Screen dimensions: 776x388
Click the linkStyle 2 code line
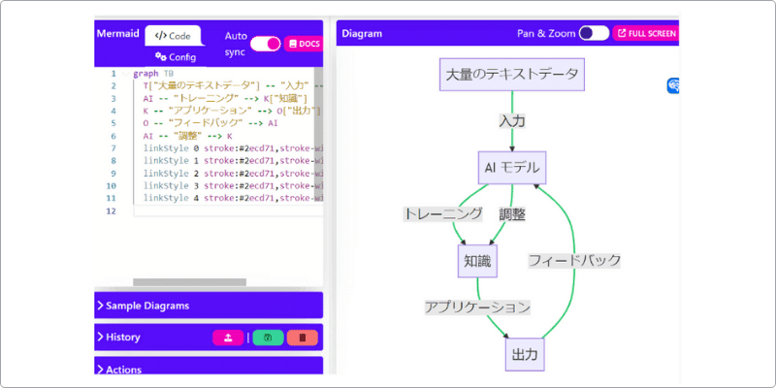233,174
